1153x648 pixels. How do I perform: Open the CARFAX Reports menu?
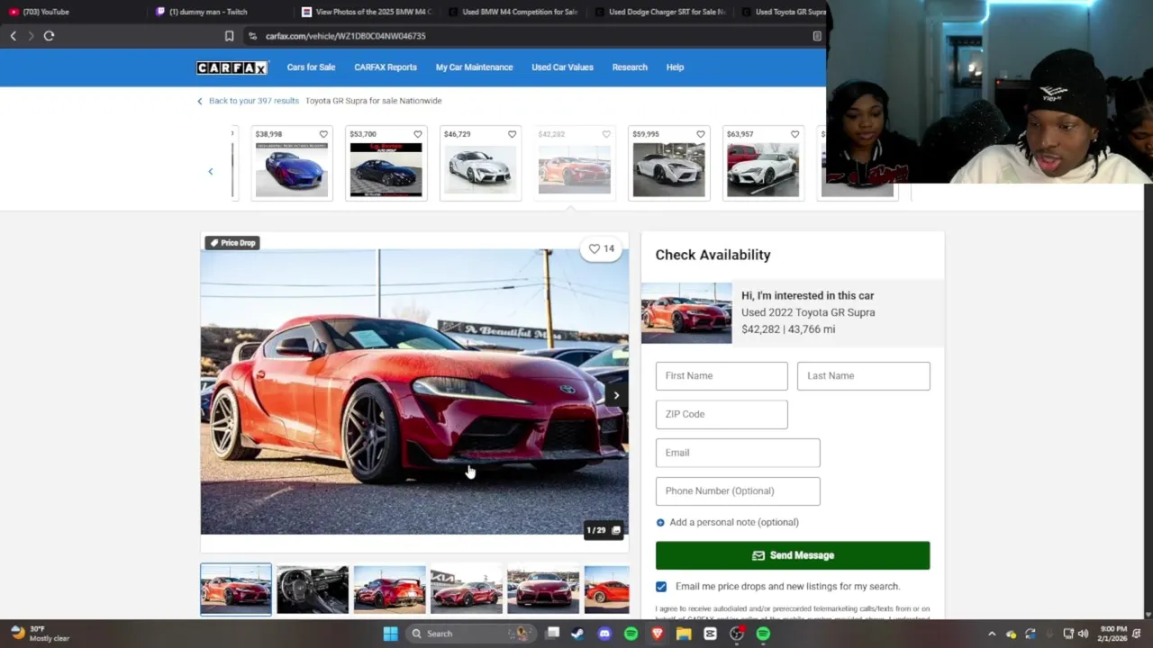[386, 67]
